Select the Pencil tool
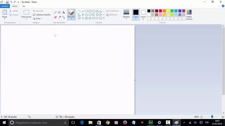The width and height of the screenshot is (225, 126). (55, 13)
